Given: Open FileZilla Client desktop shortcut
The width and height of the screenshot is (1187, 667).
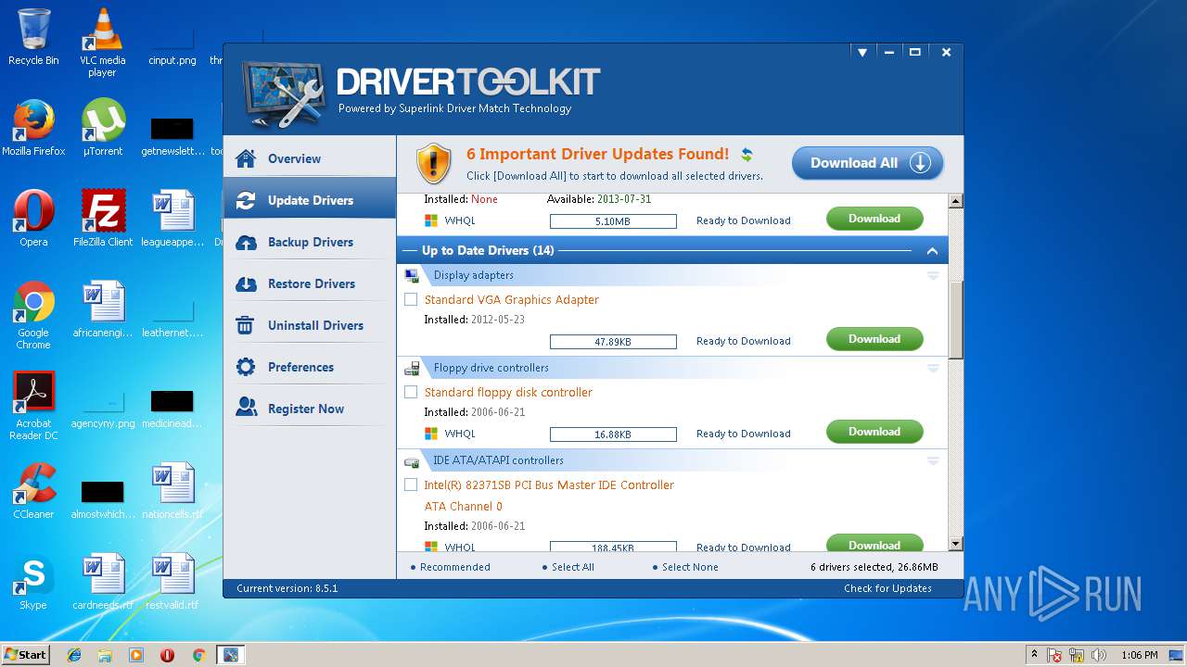Looking at the screenshot, I should (x=102, y=219).
